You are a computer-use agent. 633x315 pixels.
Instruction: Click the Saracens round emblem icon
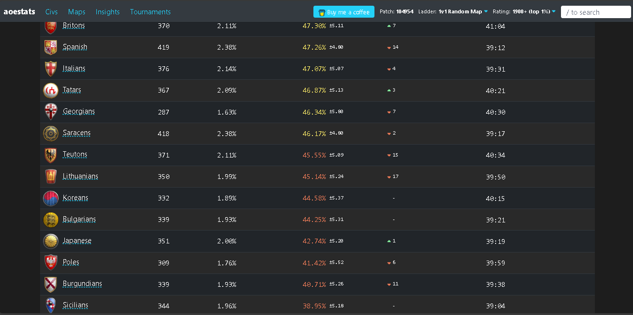click(x=51, y=134)
